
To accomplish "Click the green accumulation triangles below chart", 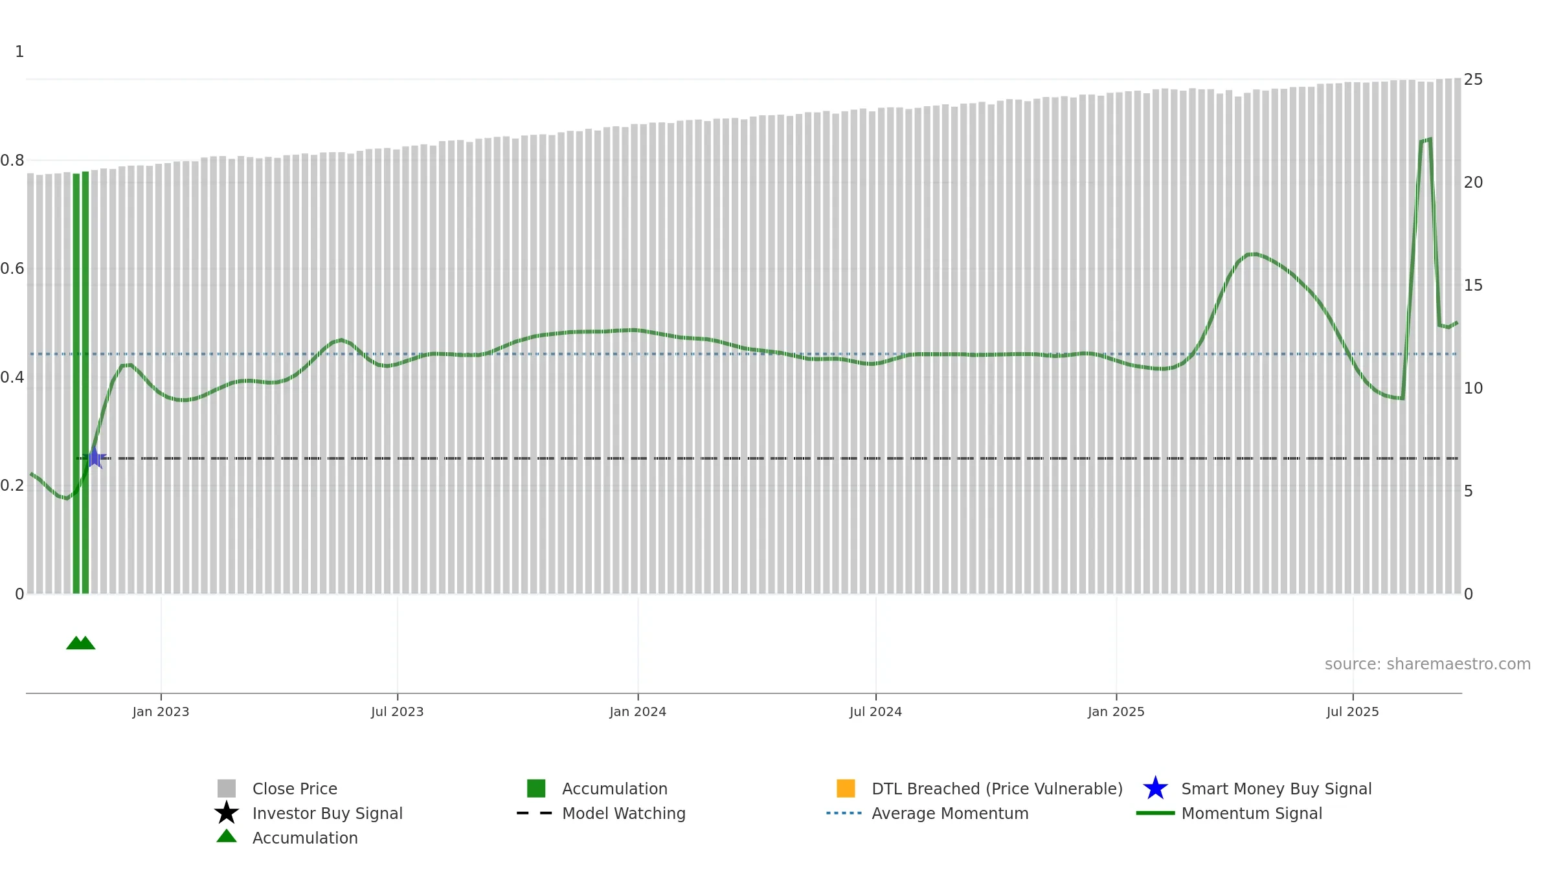I will click(x=81, y=643).
